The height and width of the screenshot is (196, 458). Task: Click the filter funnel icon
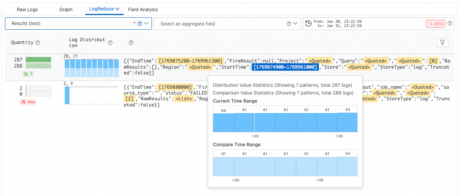[442, 42]
